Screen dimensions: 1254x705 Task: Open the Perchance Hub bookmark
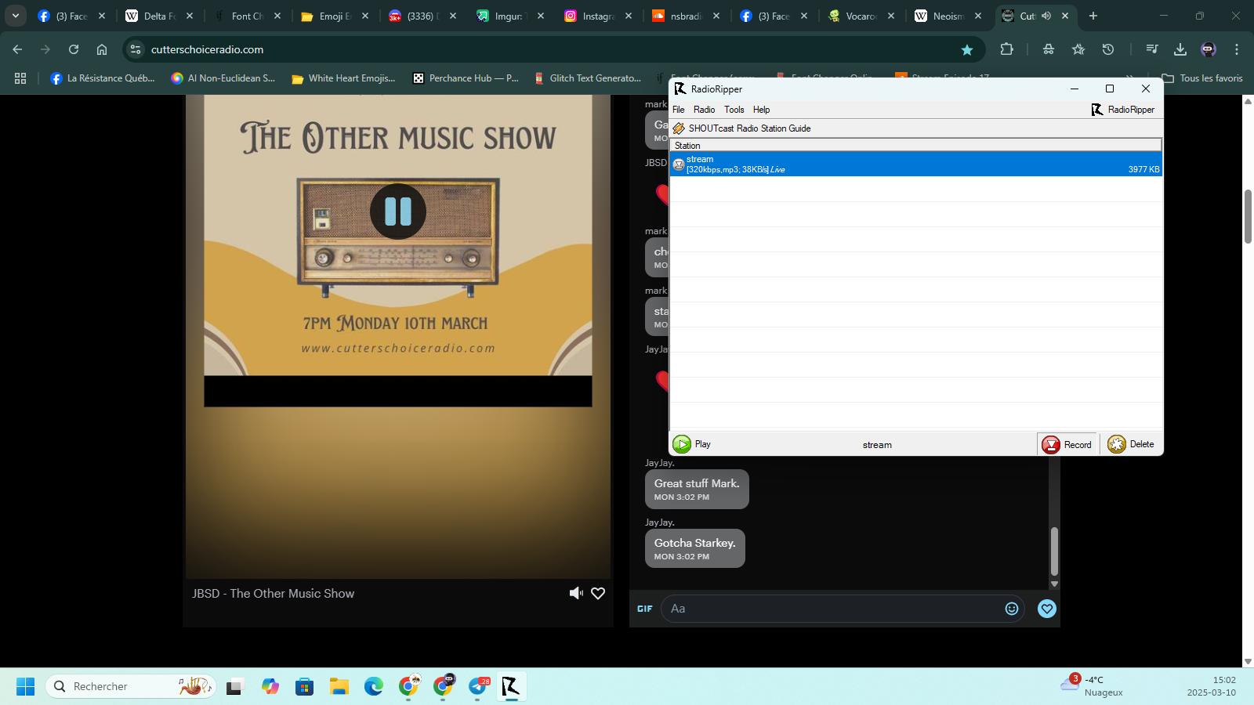coord(466,78)
